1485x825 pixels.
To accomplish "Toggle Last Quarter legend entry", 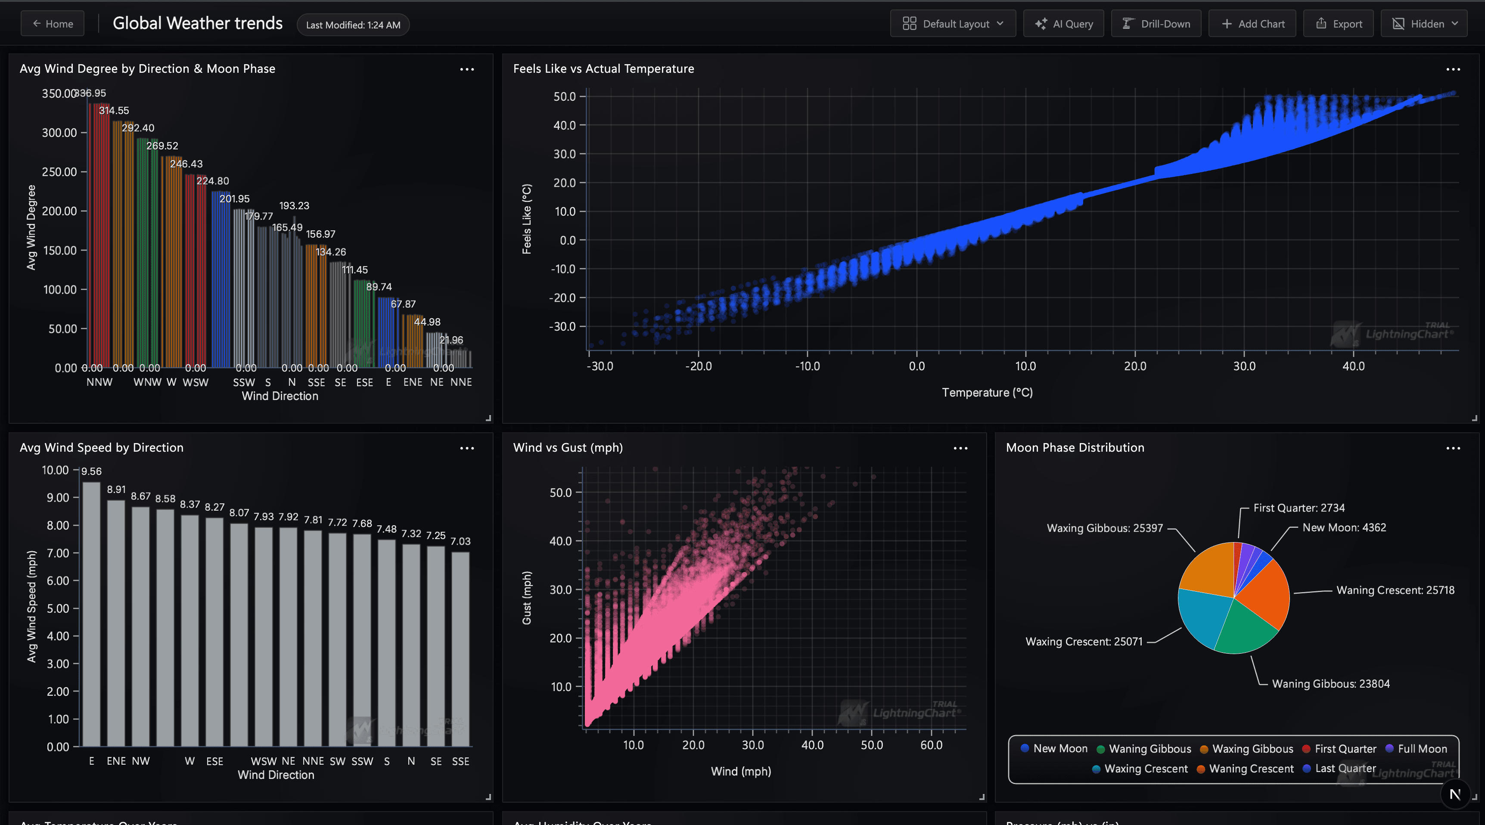I will [x=1339, y=769].
